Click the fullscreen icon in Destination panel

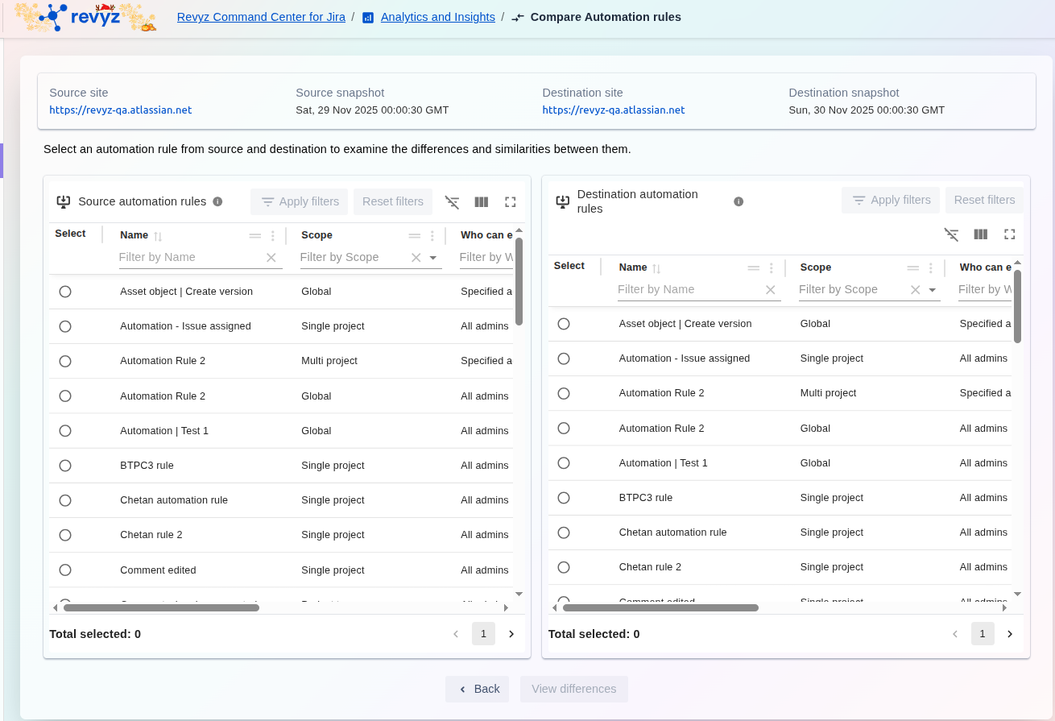[1009, 234]
